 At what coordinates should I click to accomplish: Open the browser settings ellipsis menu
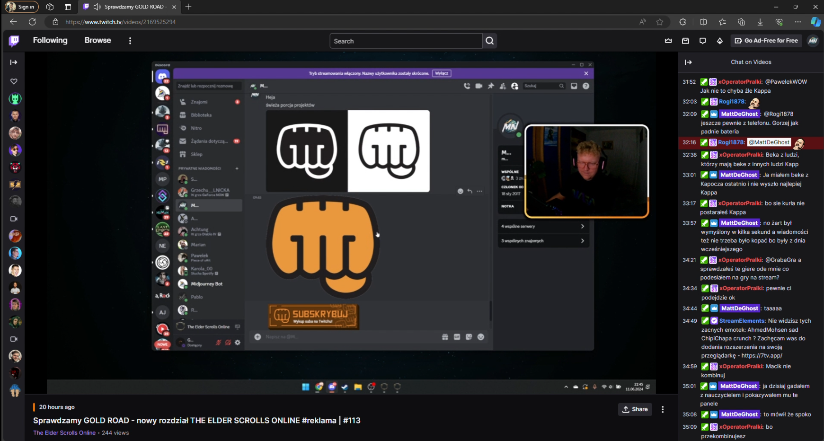point(798,22)
